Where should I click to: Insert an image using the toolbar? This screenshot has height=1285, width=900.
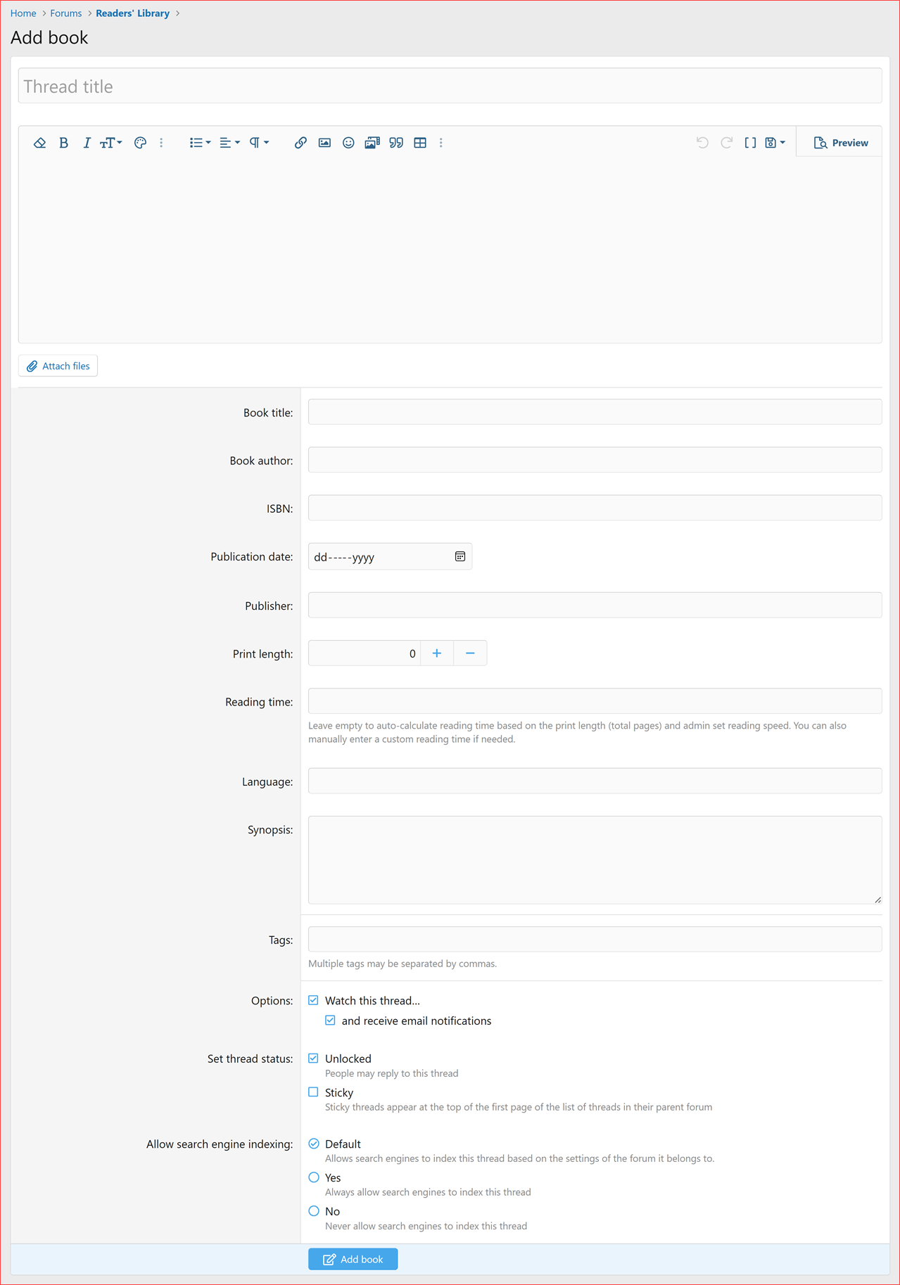pos(324,143)
